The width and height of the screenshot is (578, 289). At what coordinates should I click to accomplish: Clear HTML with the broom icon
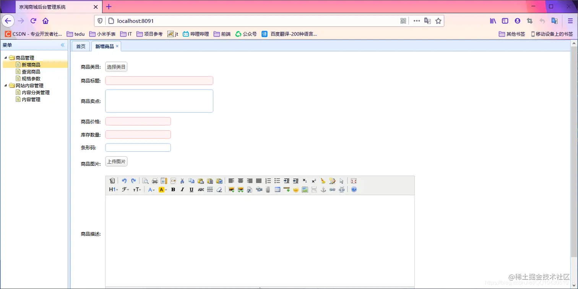coord(323,181)
